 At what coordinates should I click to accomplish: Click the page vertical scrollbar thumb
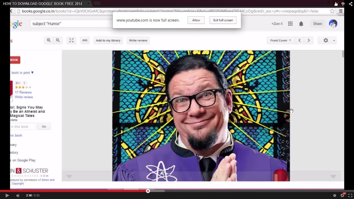[343, 54]
